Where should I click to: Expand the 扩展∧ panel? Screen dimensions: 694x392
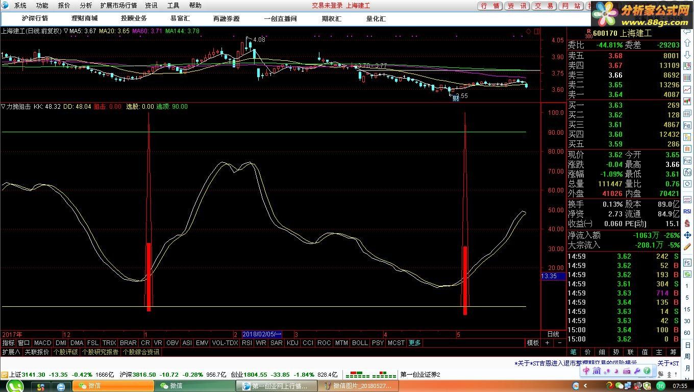[11, 352]
